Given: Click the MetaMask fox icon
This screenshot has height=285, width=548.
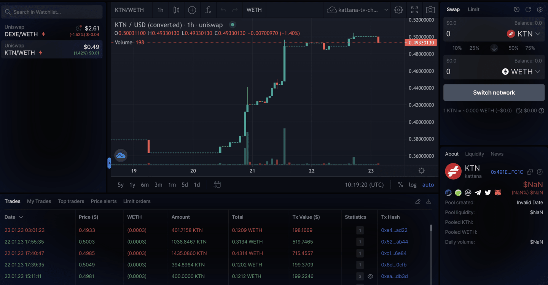Looking at the screenshot, I should coord(498,193).
